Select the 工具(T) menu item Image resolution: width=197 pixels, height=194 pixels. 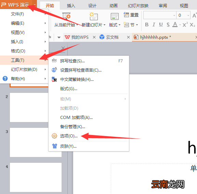coord(24,60)
